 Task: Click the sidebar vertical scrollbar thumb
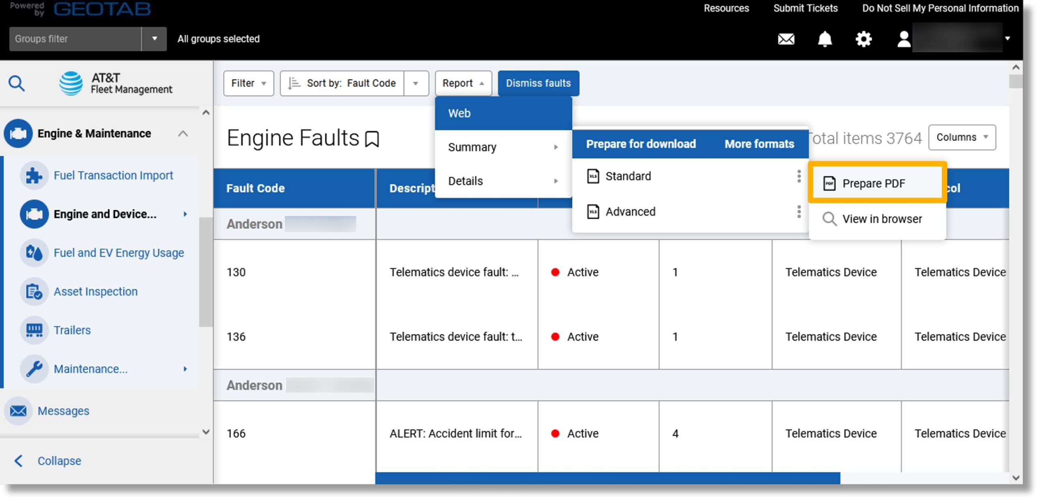tap(206, 272)
